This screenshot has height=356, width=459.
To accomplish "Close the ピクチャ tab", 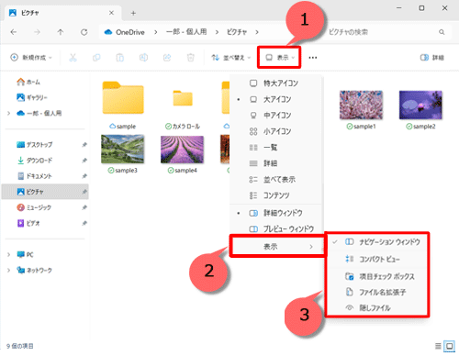I will pyautogui.click(x=111, y=13).
